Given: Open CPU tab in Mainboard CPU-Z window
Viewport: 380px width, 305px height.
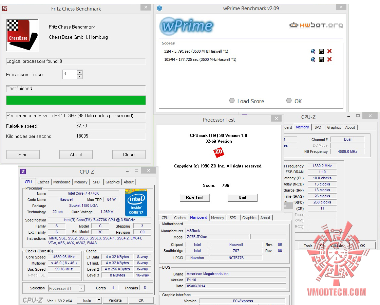Looking at the screenshot, I should point(165,218).
